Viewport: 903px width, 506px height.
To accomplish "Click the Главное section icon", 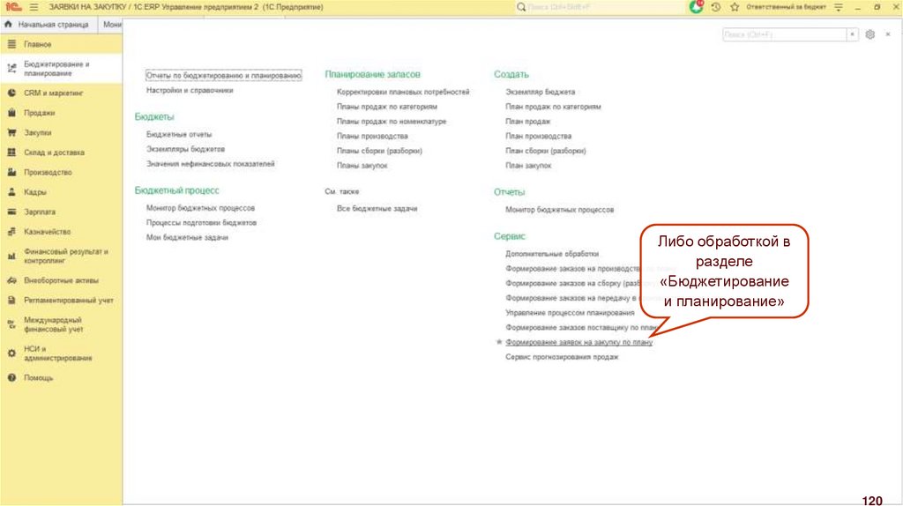I will [11, 44].
